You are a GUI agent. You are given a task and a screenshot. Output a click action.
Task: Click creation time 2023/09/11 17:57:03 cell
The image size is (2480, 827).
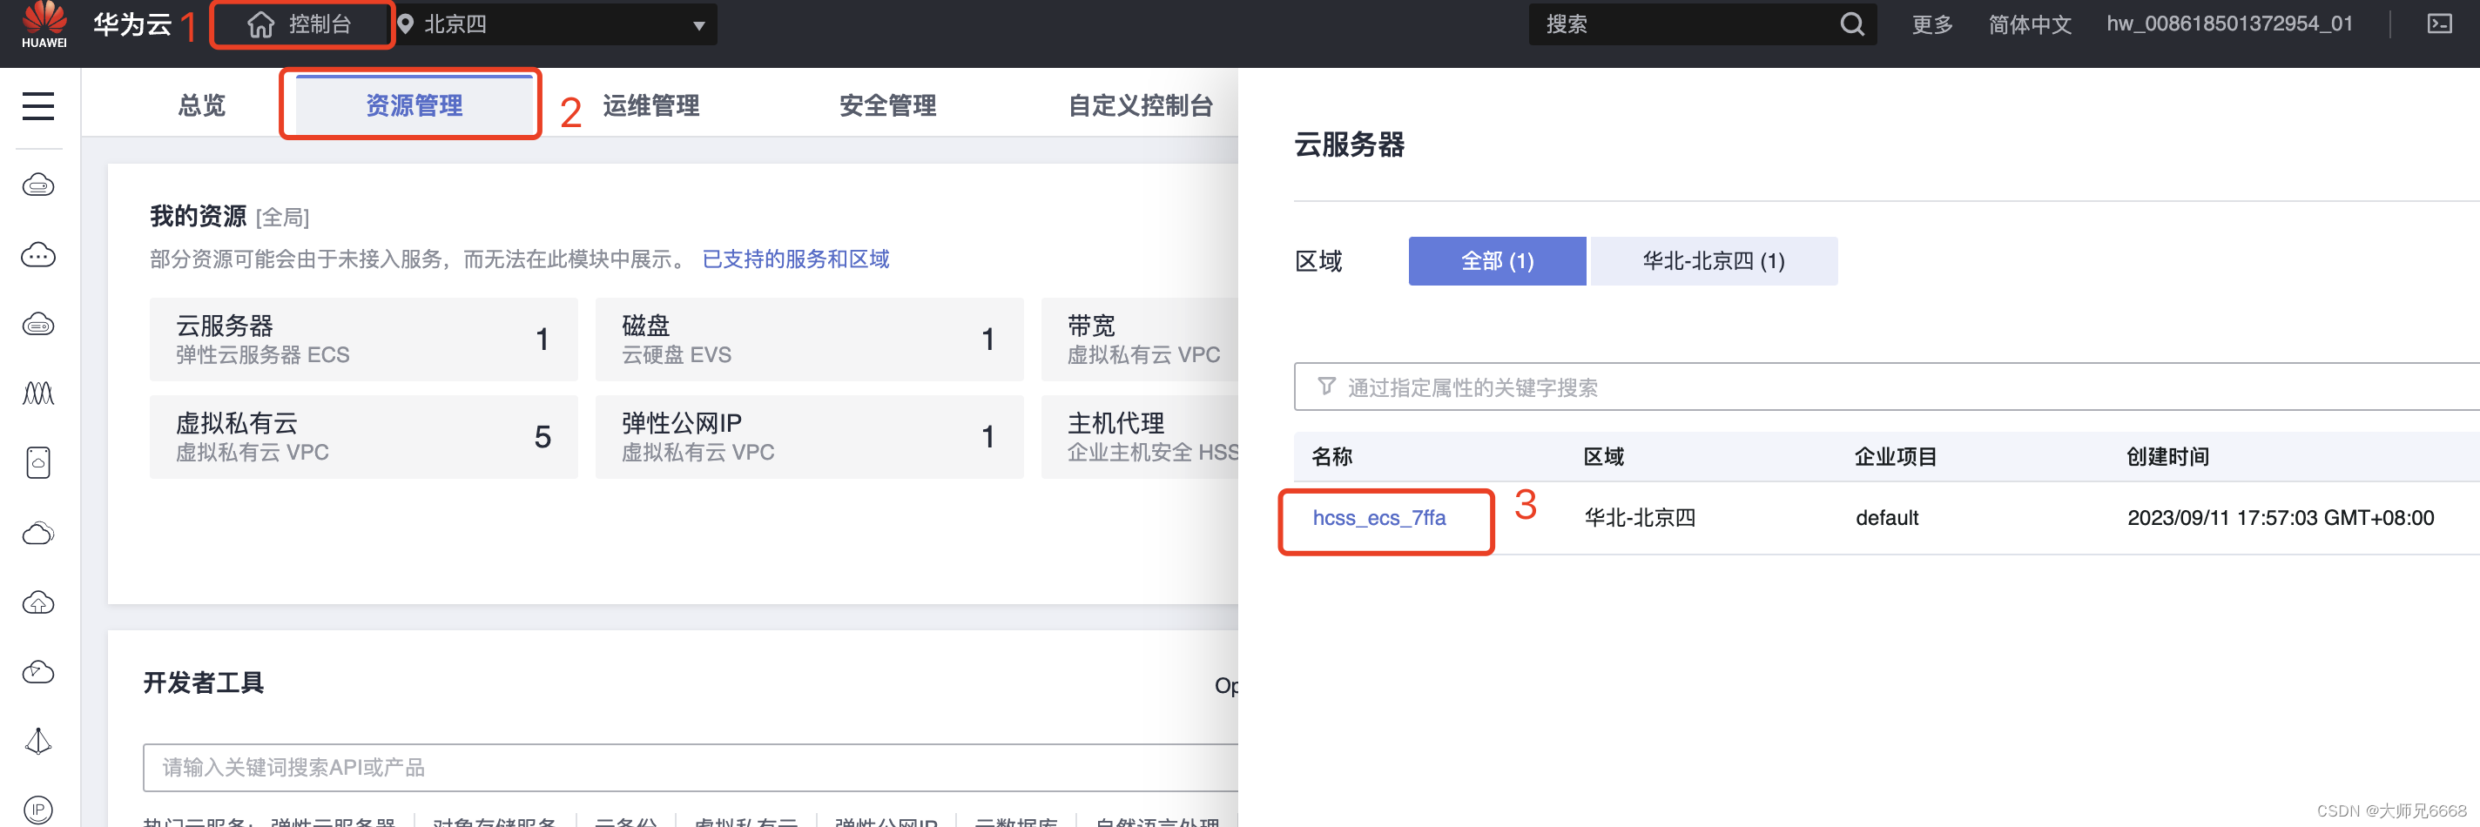click(x=2280, y=518)
